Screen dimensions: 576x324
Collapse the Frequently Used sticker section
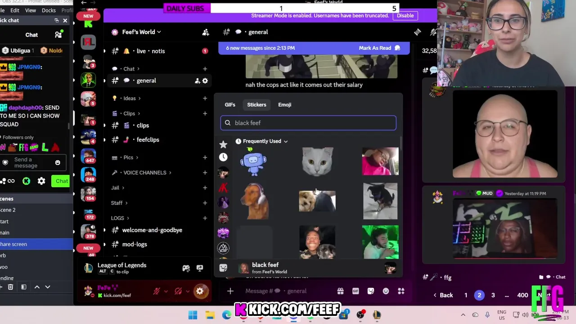click(x=262, y=141)
